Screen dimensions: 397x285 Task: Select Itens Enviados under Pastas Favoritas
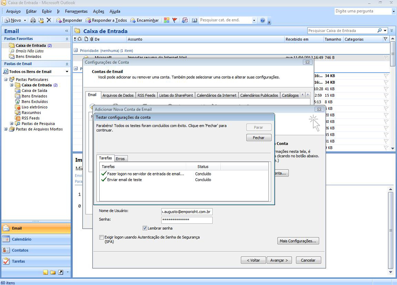(28, 57)
